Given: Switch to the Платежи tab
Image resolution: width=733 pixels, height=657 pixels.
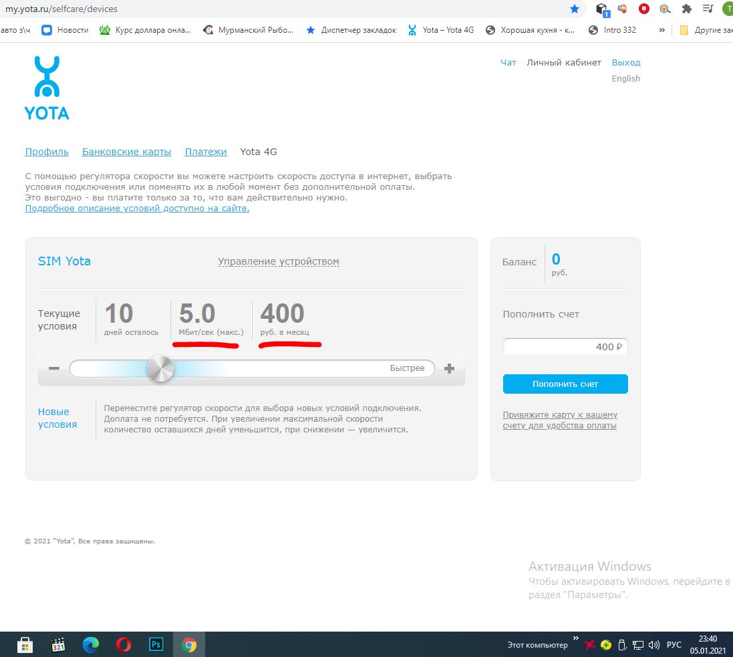Looking at the screenshot, I should [206, 152].
